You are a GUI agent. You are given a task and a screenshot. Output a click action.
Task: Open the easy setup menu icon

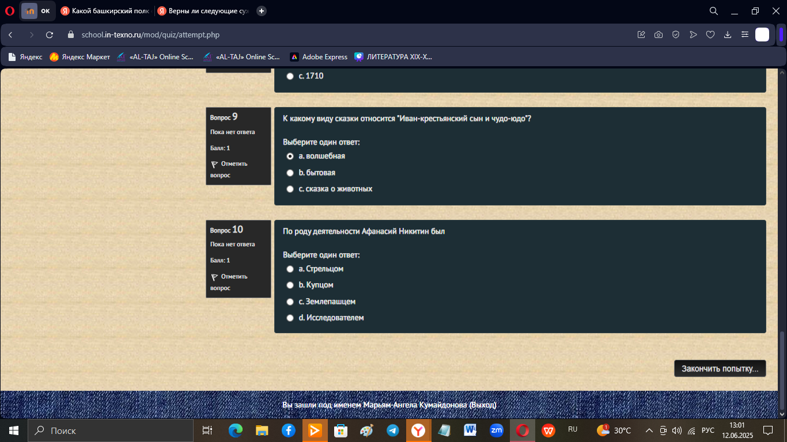(x=745, y=35)
